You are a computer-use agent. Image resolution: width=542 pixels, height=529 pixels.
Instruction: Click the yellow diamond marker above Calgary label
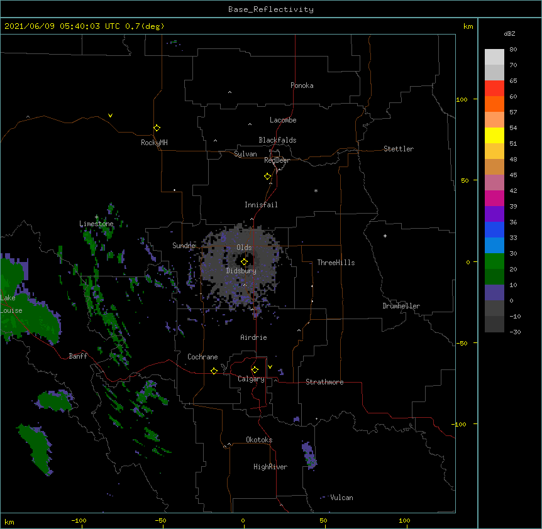coord(255,370)
